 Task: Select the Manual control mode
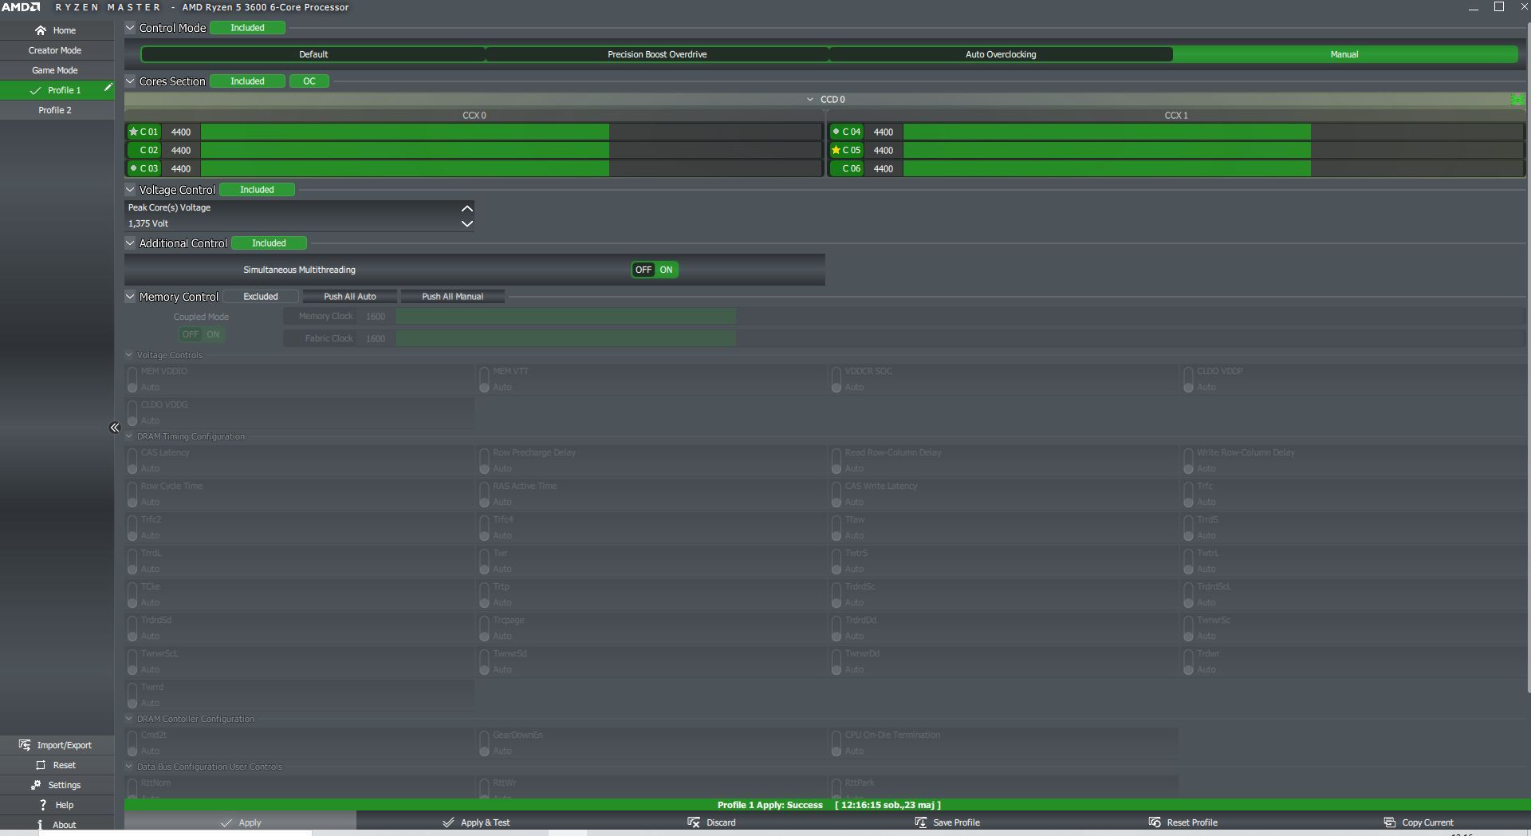point(1344,54)
